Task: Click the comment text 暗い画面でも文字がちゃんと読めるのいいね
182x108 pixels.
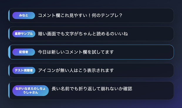Action: point(83,34)
